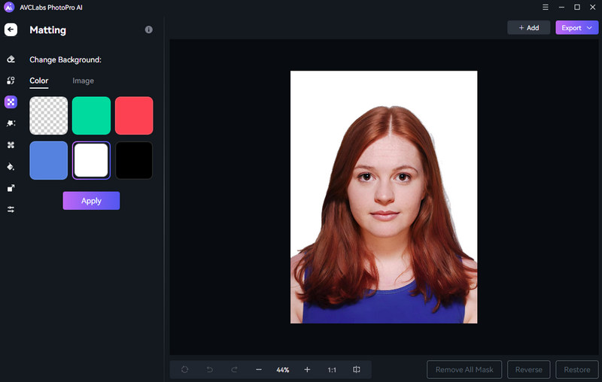Switch to the Image background tab
Viewport: 602px width, 382px height.
[x=83, y=80]
